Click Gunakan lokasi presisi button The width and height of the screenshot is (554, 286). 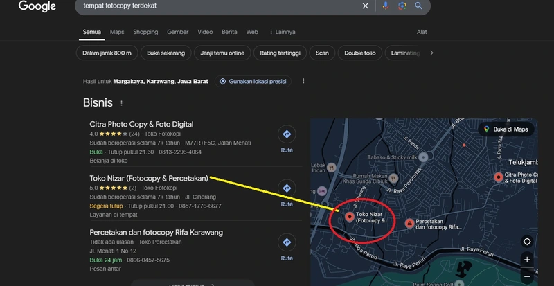point(253,81)
